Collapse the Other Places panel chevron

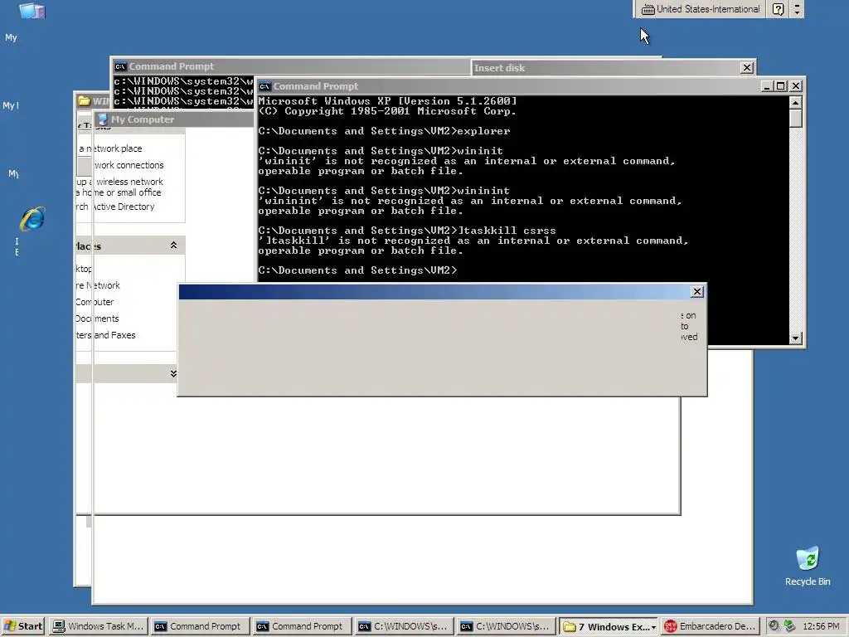[x=173, y=246]
